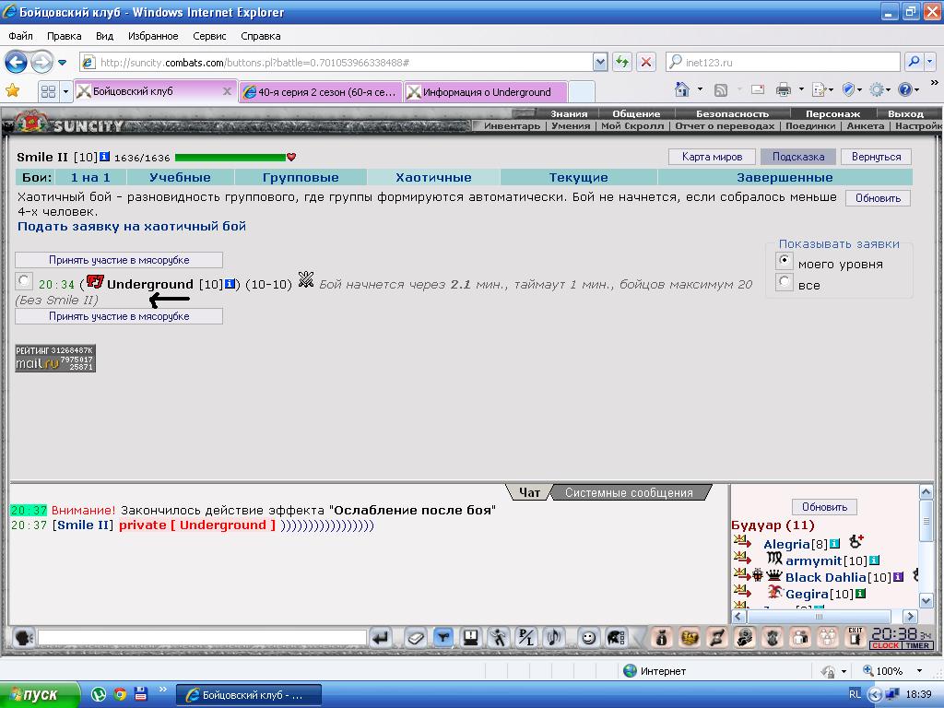Click the EXIT door icon
Image resolution: width=944 pixels, height=708 pixels.
click(x=855, y=637)
